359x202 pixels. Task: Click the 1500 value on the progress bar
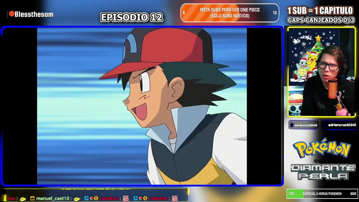click(291, 194)
